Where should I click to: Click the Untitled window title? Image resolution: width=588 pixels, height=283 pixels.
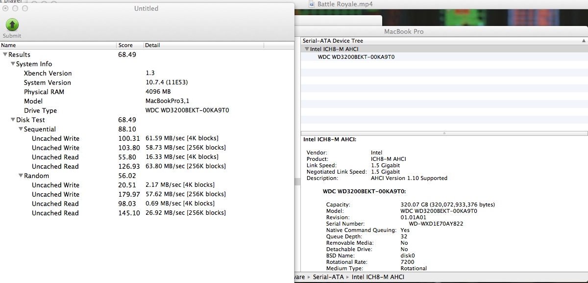point(146,8)
